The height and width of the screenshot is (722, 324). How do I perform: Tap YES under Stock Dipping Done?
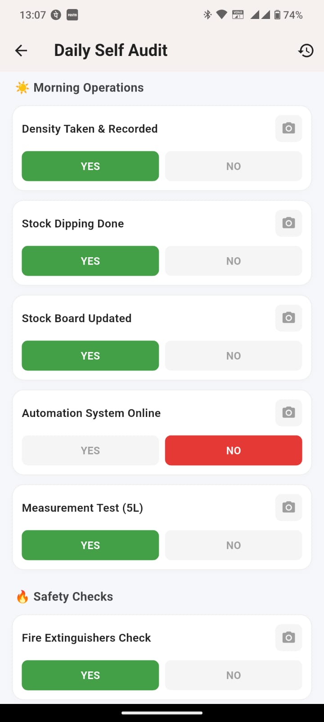click(x=90, y=261)
